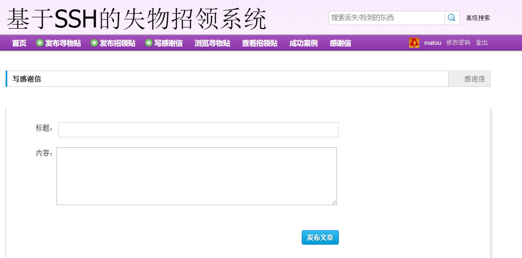The width and height of the screenshot is (522, 258).
Task: Open 查看招领贴 in the menu
Action: (259, 43)
